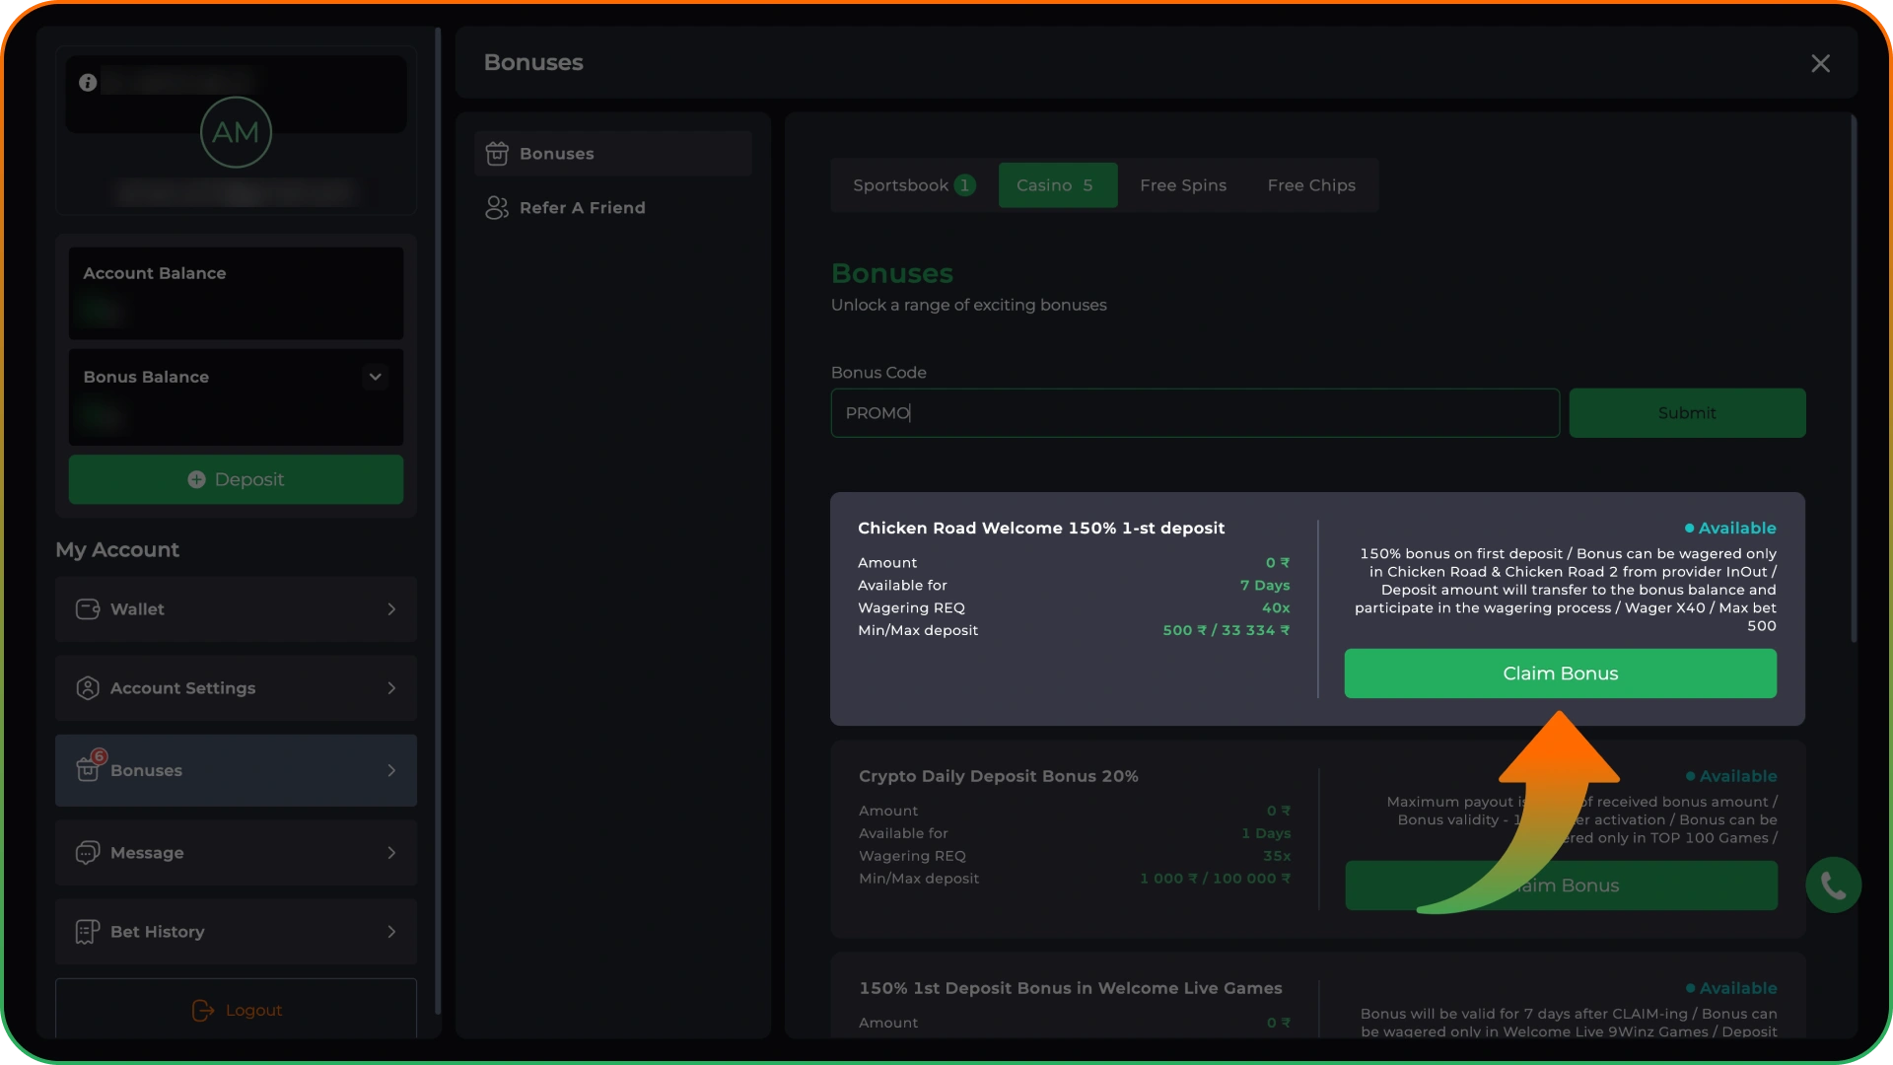Expand the Wallet chevron arrow

391,609
